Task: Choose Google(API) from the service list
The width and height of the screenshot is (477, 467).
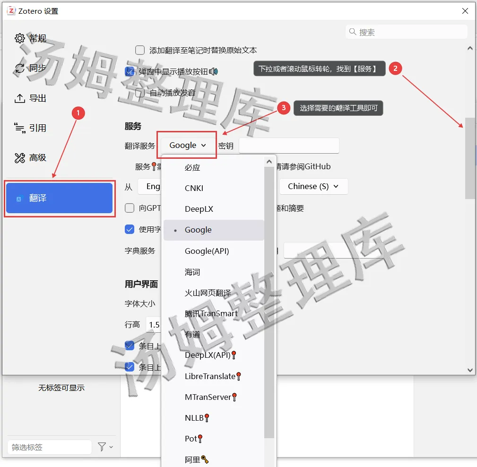Action: tap(214, 251)
